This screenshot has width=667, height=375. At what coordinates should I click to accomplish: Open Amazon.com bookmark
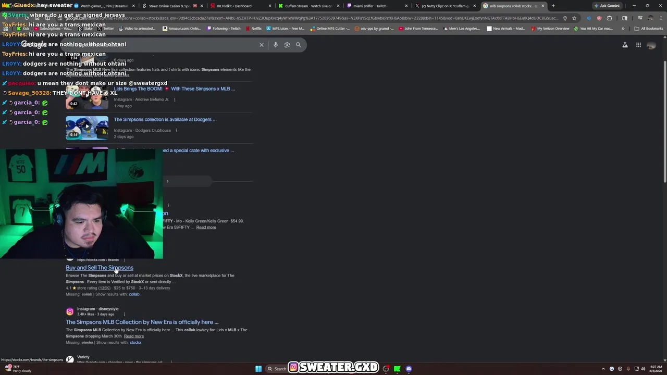pos(181,29)
